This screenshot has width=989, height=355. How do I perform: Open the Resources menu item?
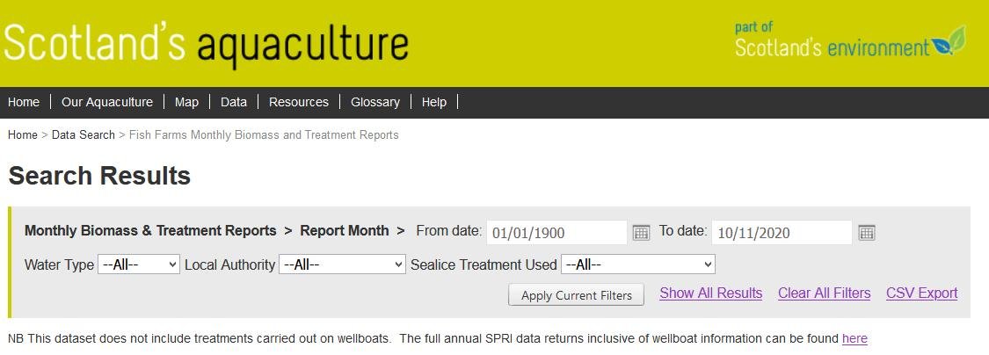[299, 102]
